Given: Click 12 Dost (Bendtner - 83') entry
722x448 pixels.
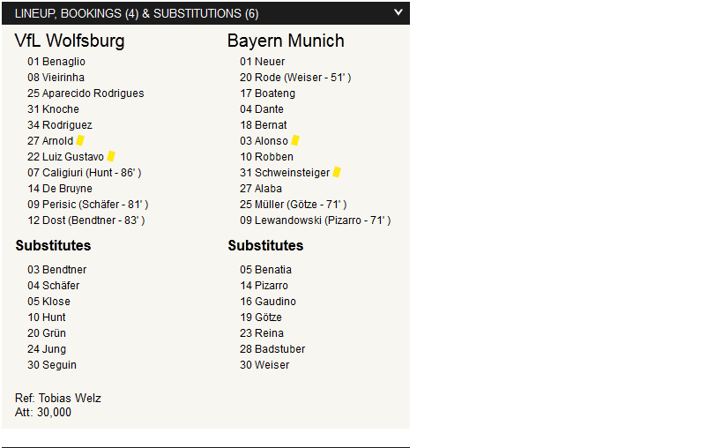Looking at the screenshot, I should (86, 220).
